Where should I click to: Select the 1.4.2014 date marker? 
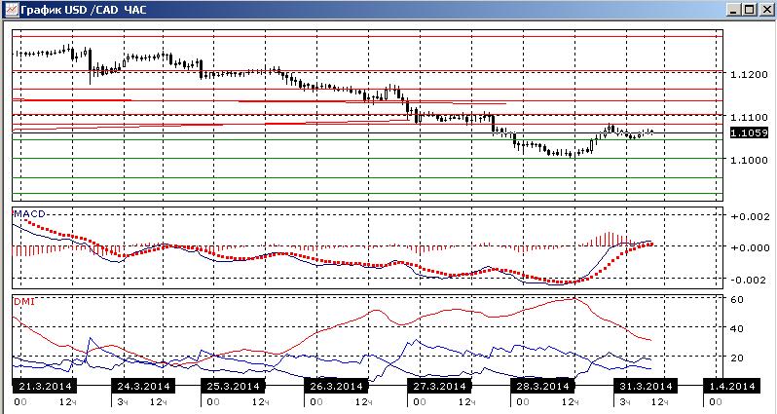pyautogui.click(x=731, y=386)
